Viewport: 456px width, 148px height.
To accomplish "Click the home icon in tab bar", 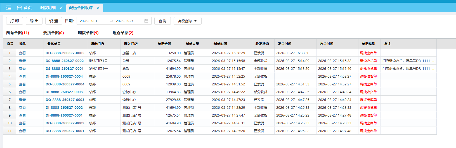I will (20, 8).
